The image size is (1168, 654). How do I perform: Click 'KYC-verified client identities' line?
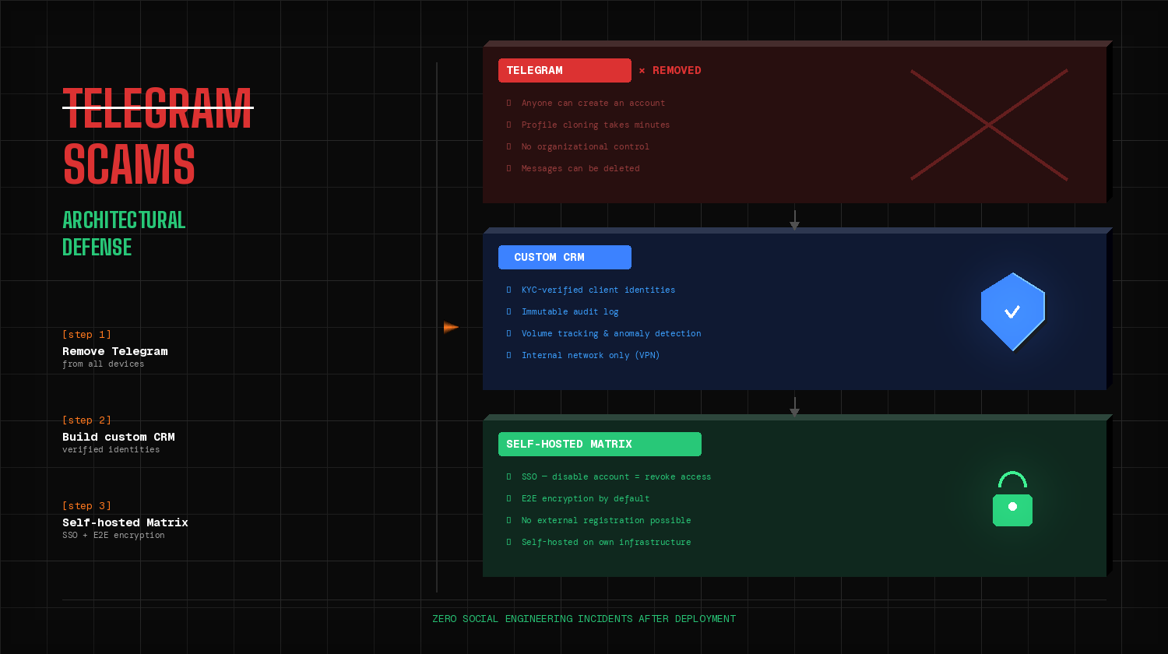598,290
